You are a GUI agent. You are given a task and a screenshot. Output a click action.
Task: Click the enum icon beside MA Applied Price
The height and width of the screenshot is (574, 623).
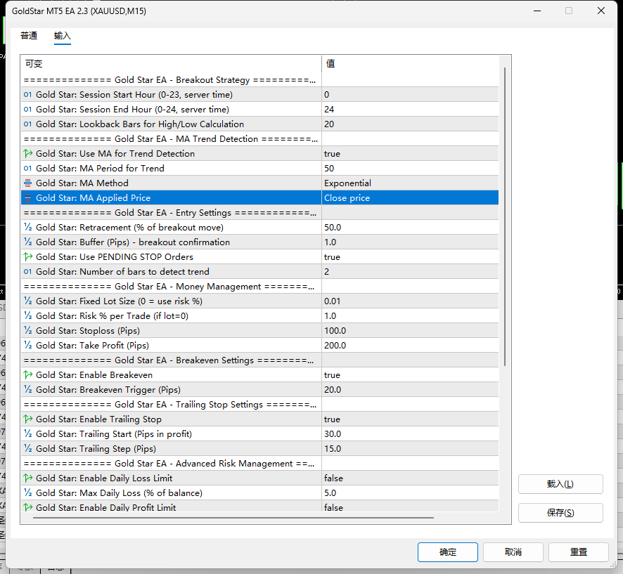[x=28, y=197]
